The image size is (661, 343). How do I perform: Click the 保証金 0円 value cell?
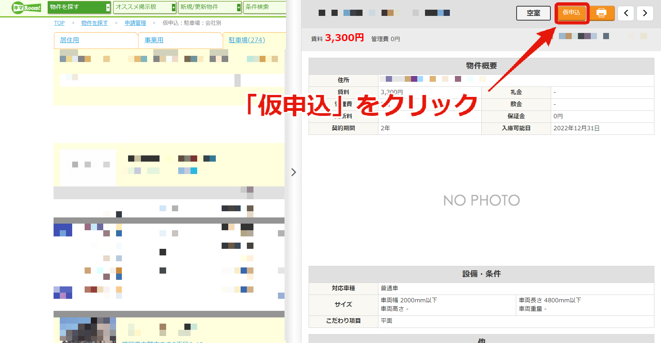click(x=602, y=116)
